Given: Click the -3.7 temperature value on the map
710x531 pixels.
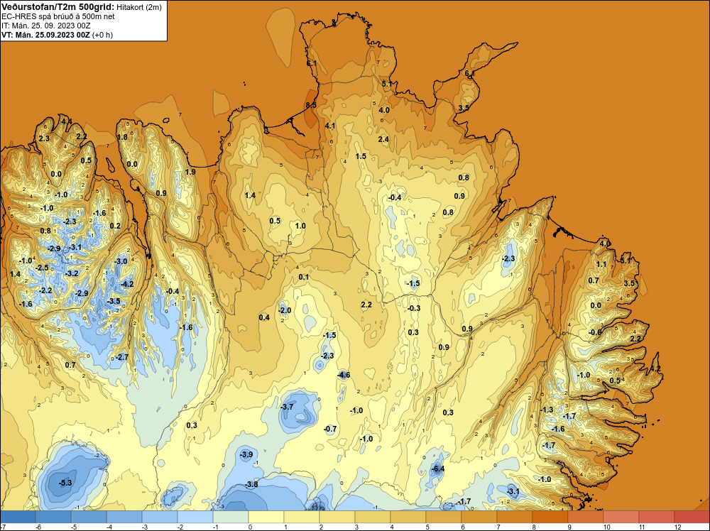Looking at the screenshot, I should click(x=287, y=407).
